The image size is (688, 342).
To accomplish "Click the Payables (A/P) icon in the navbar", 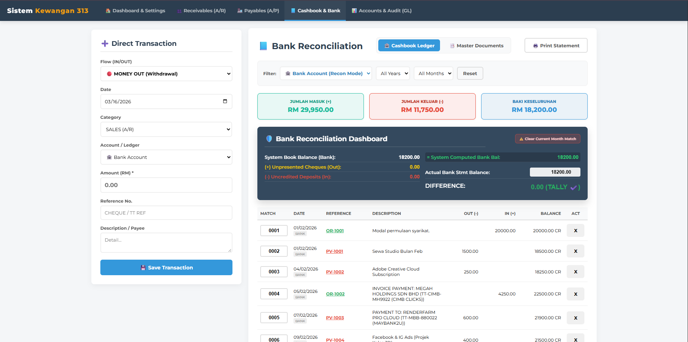I will 239,10.
